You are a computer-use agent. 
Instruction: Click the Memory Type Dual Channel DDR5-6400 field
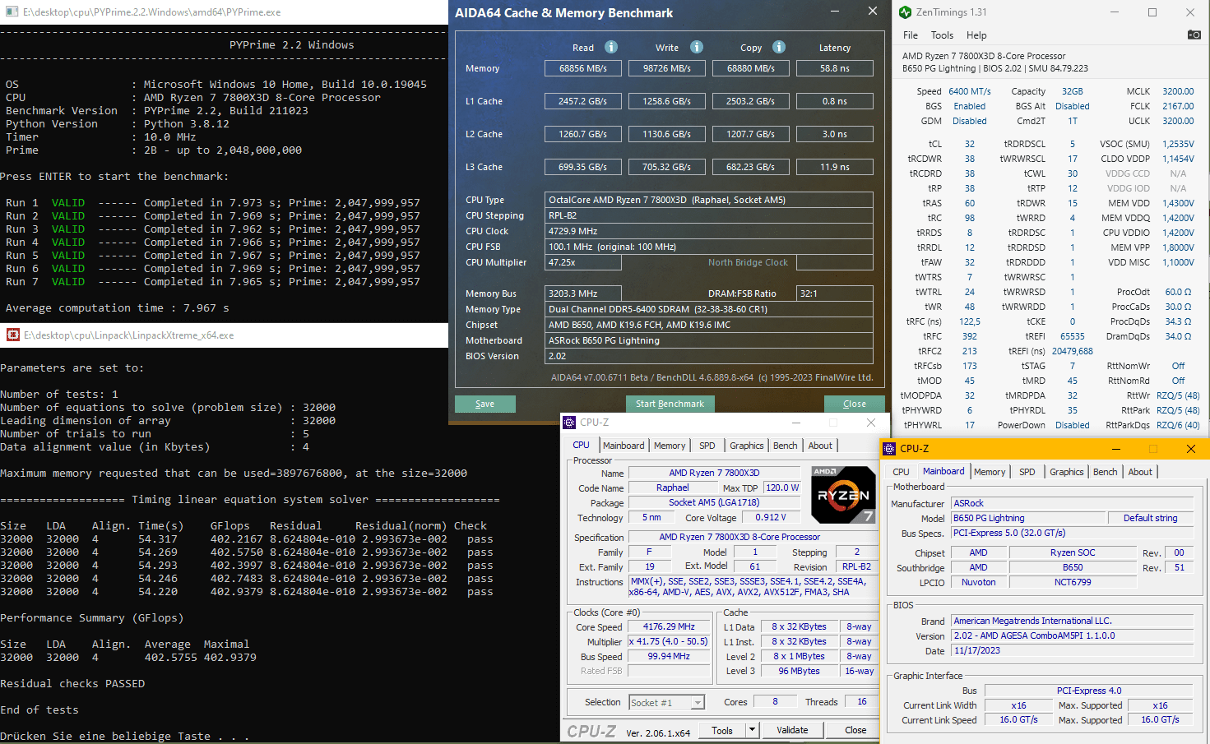pos(709,309)
